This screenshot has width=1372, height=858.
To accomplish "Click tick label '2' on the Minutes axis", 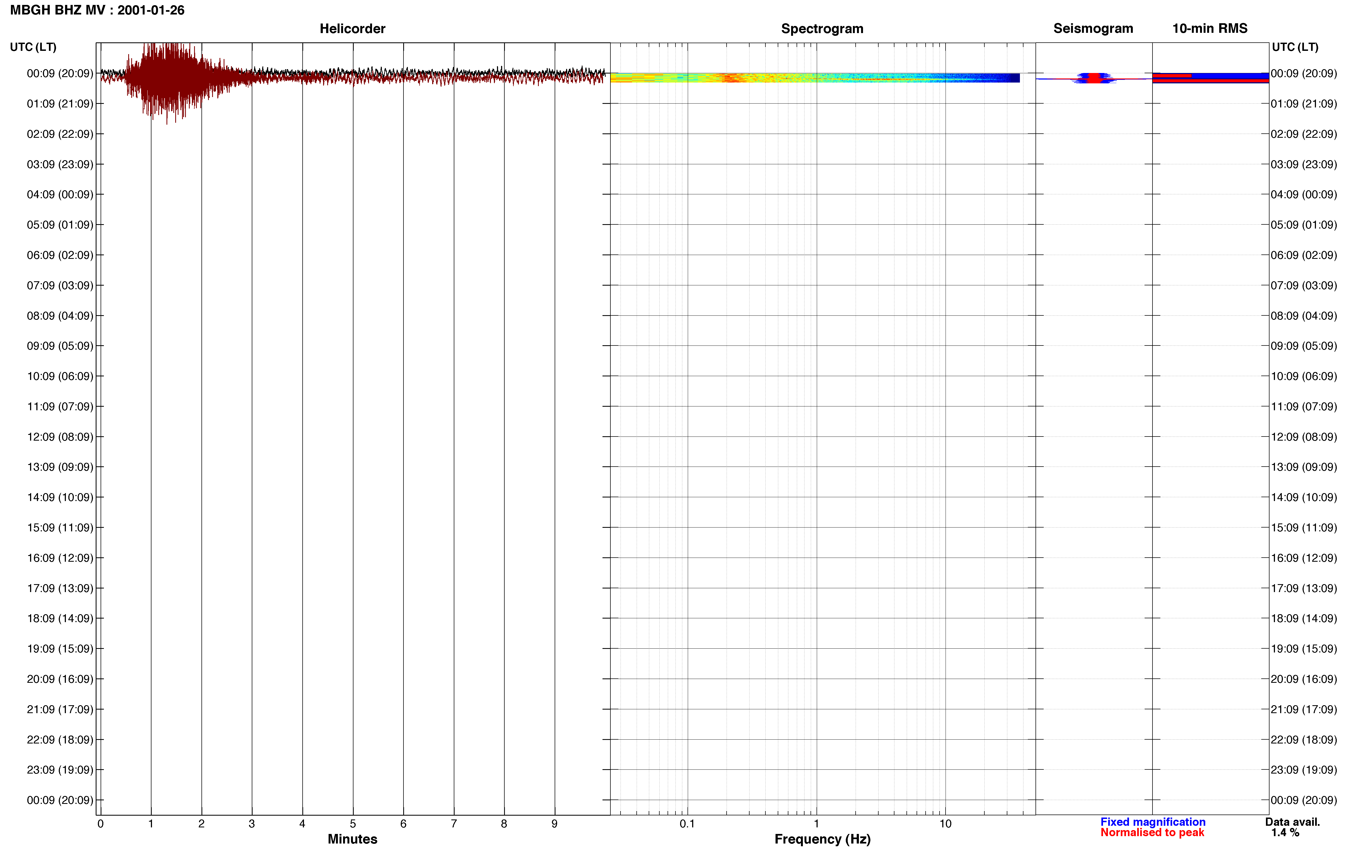I will point(201,824).
